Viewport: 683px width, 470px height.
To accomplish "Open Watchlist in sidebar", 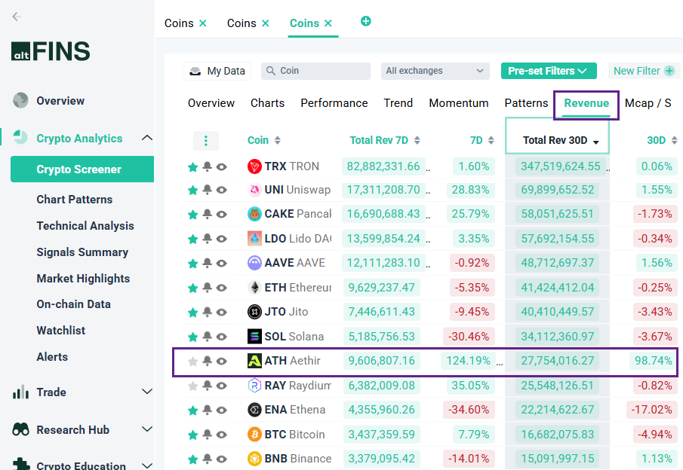I will (61, 331).
